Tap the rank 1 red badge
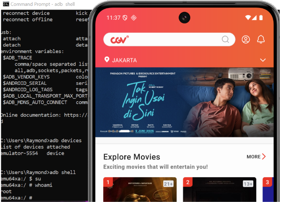This screenshot has width=281, height=202. click(108, 182)
